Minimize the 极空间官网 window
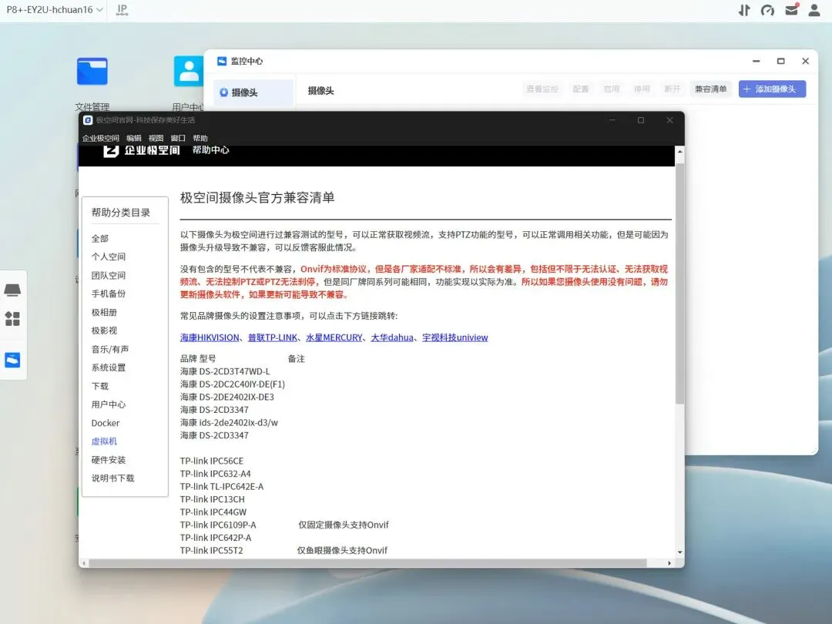 612,120
